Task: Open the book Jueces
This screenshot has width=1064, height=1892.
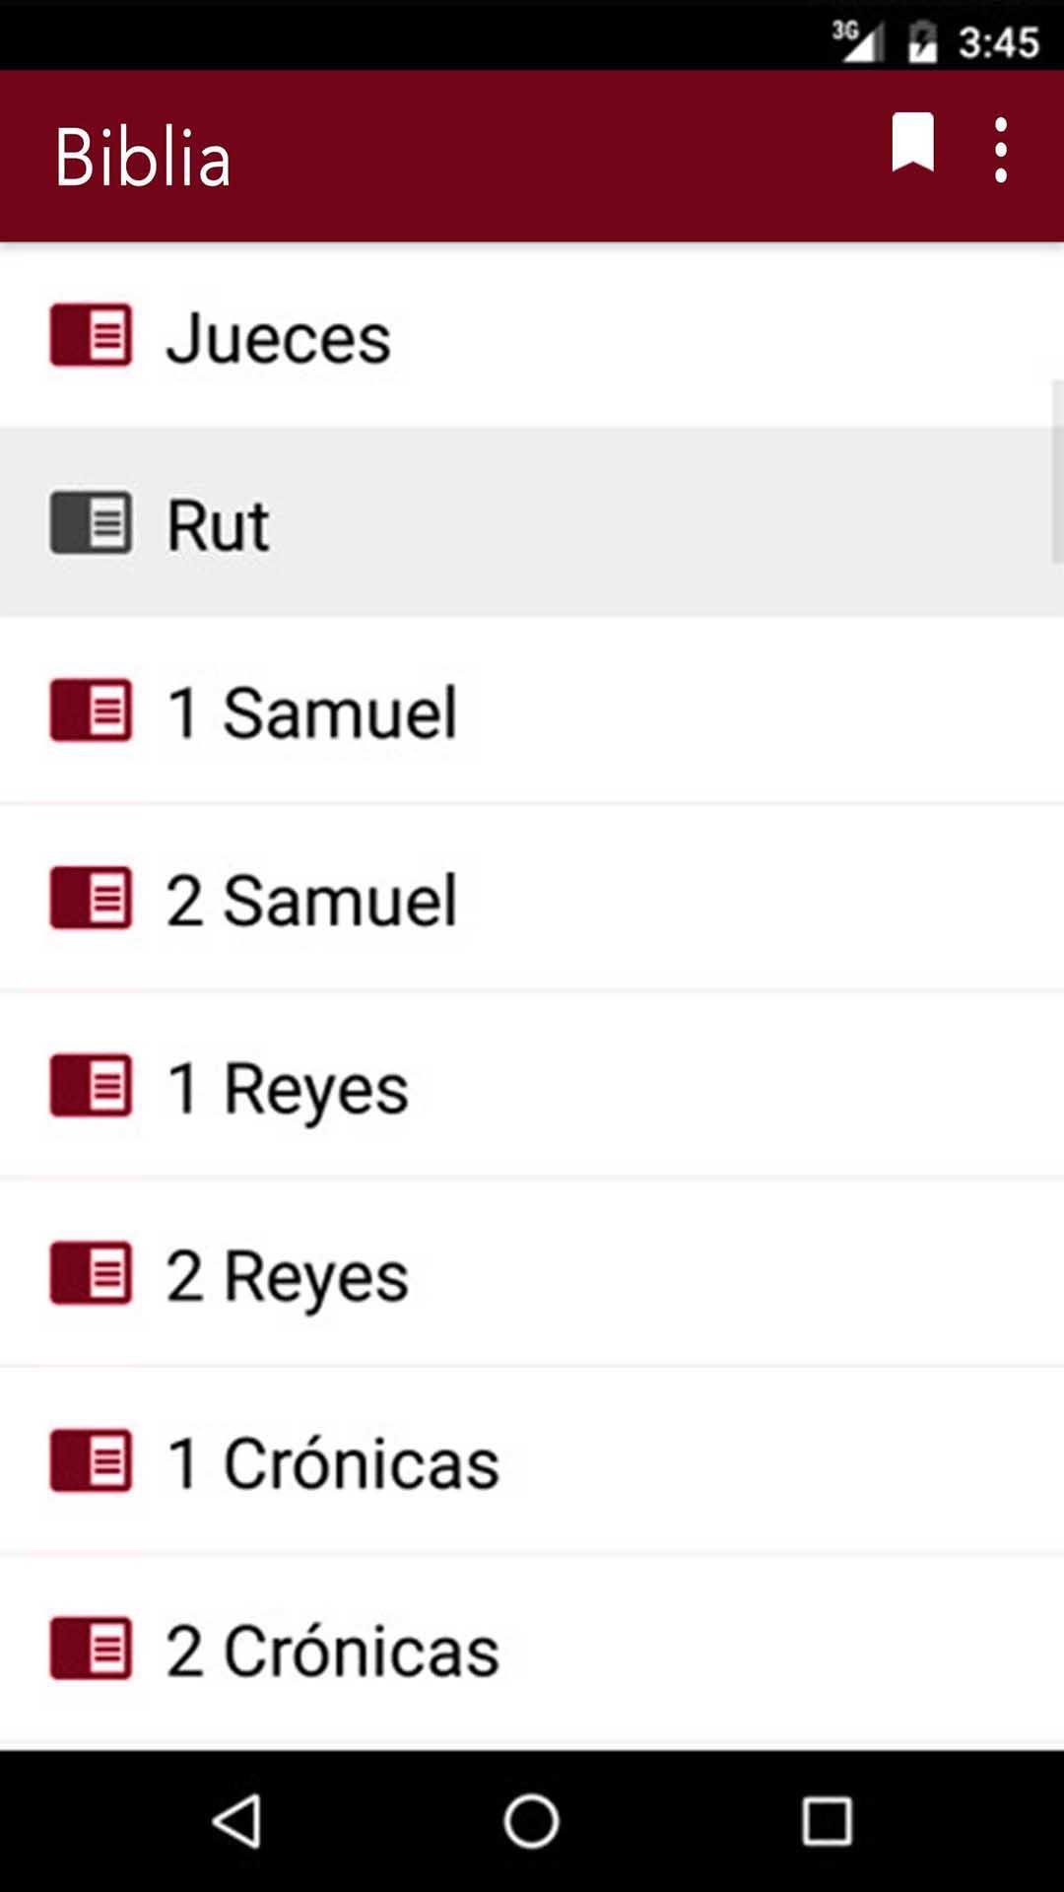Action: 279,338
